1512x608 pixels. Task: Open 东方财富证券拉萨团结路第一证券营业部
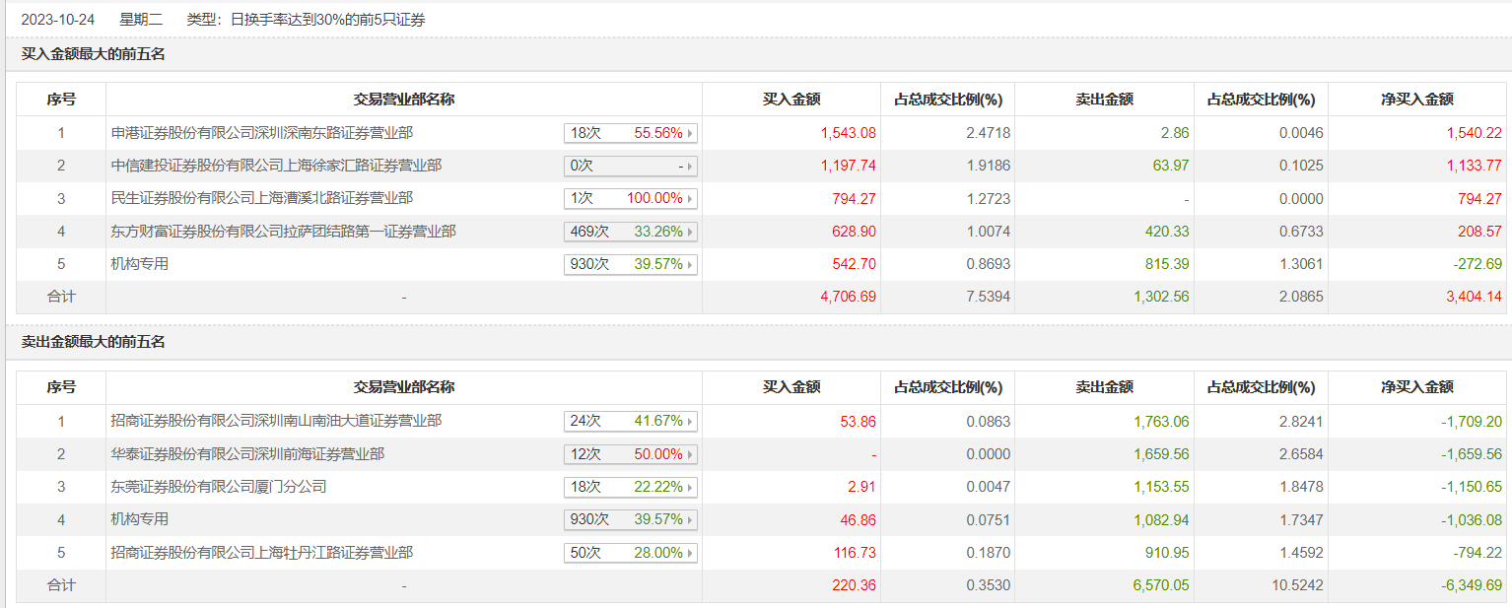[283, 232]
